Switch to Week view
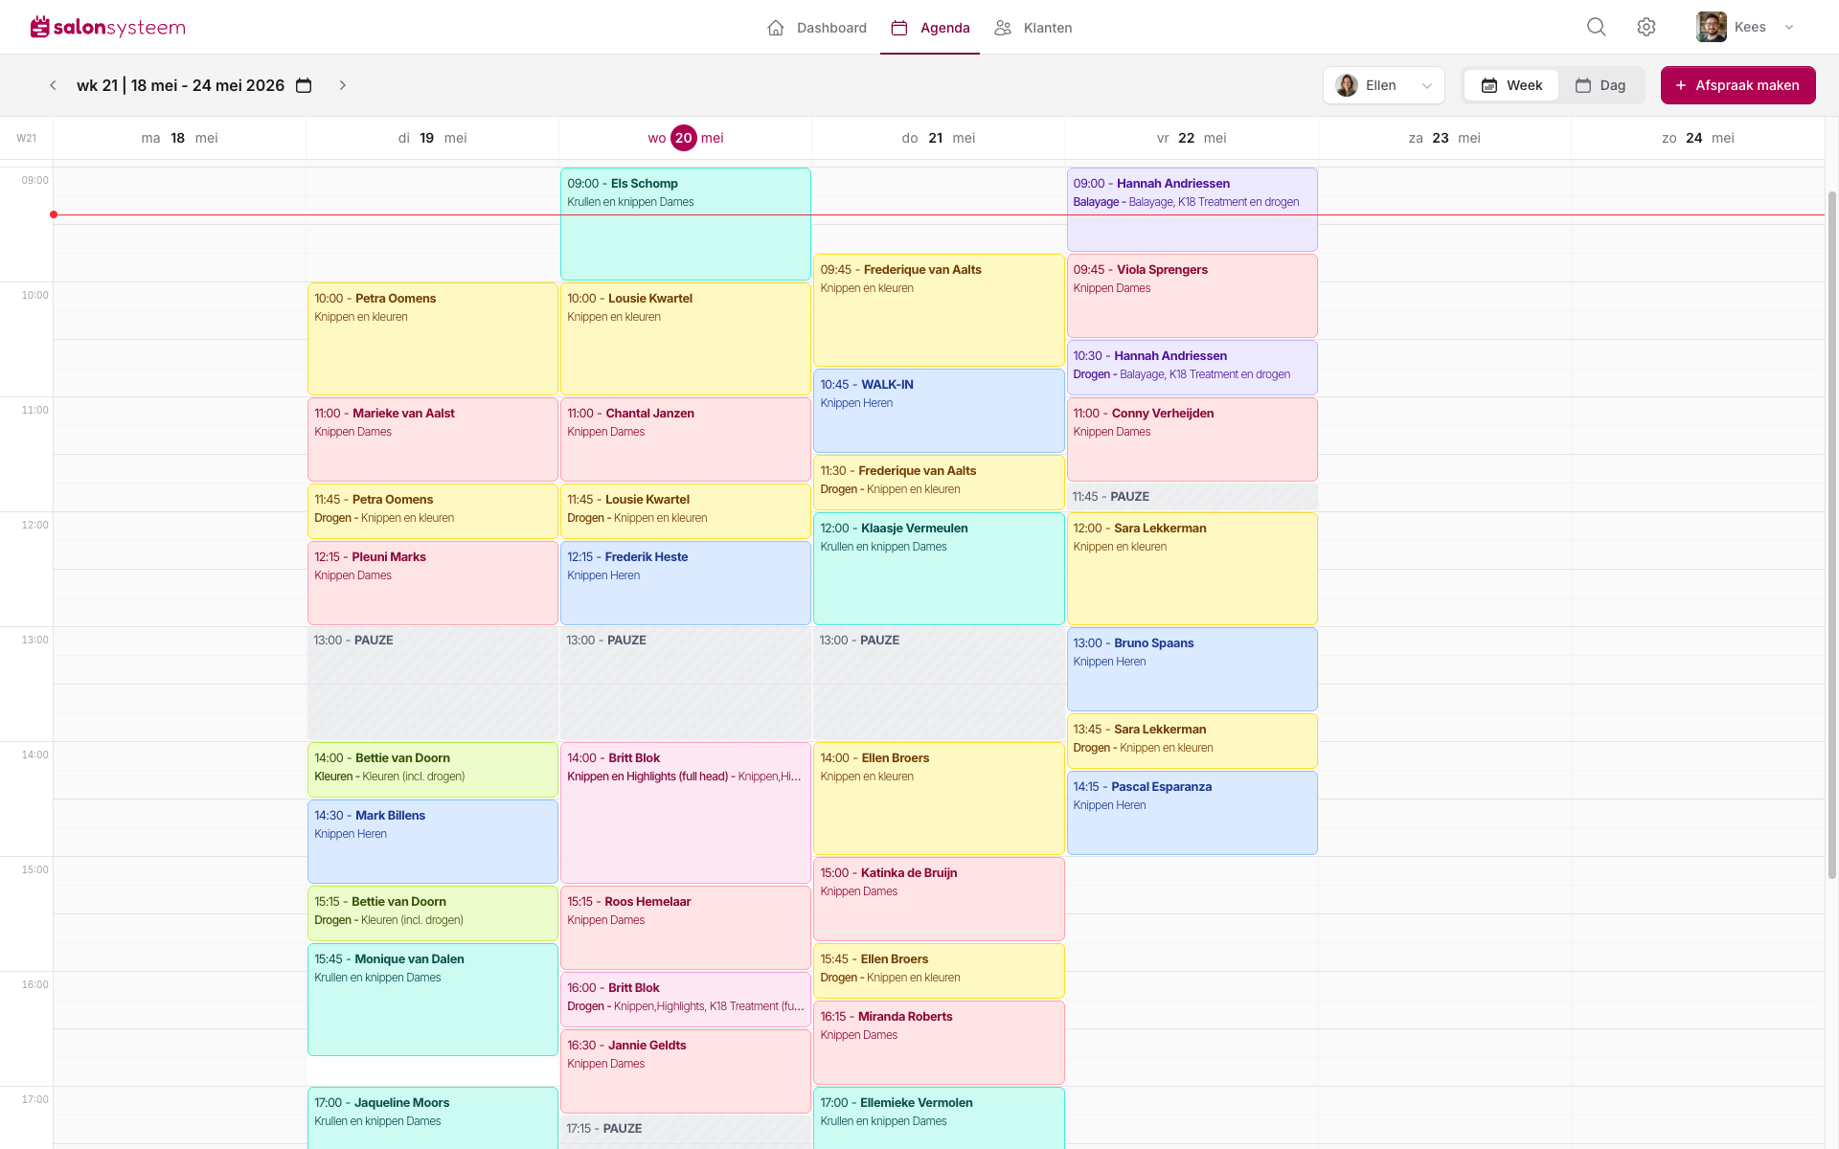This screenshot has height=1149, width=1839. pos(1511,85)
